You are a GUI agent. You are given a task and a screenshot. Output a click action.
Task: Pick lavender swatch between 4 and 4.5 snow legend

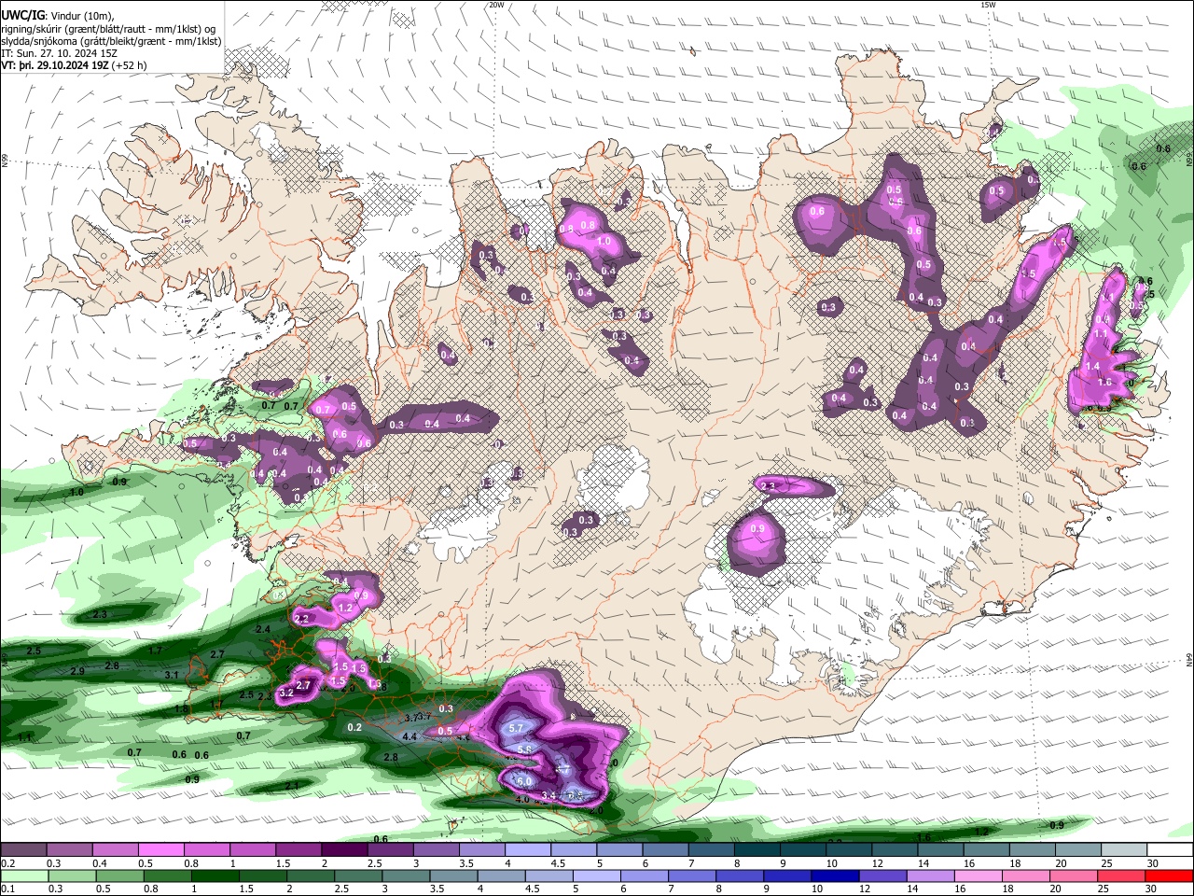point(526,849)
